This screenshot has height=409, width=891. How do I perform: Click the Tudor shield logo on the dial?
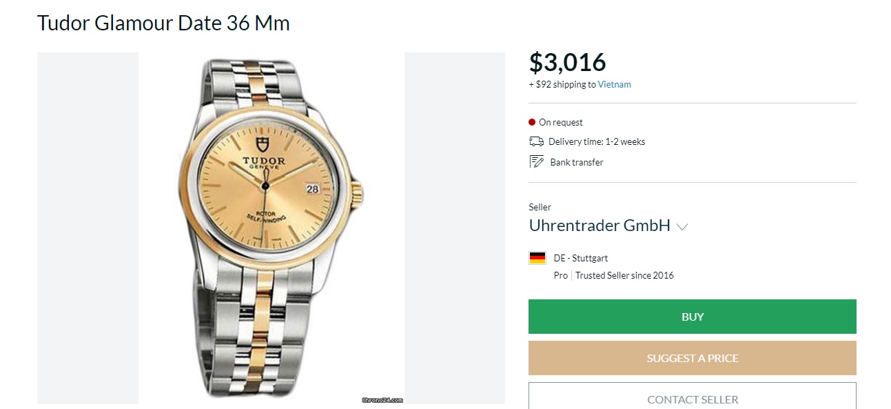(x=263, y=146)
